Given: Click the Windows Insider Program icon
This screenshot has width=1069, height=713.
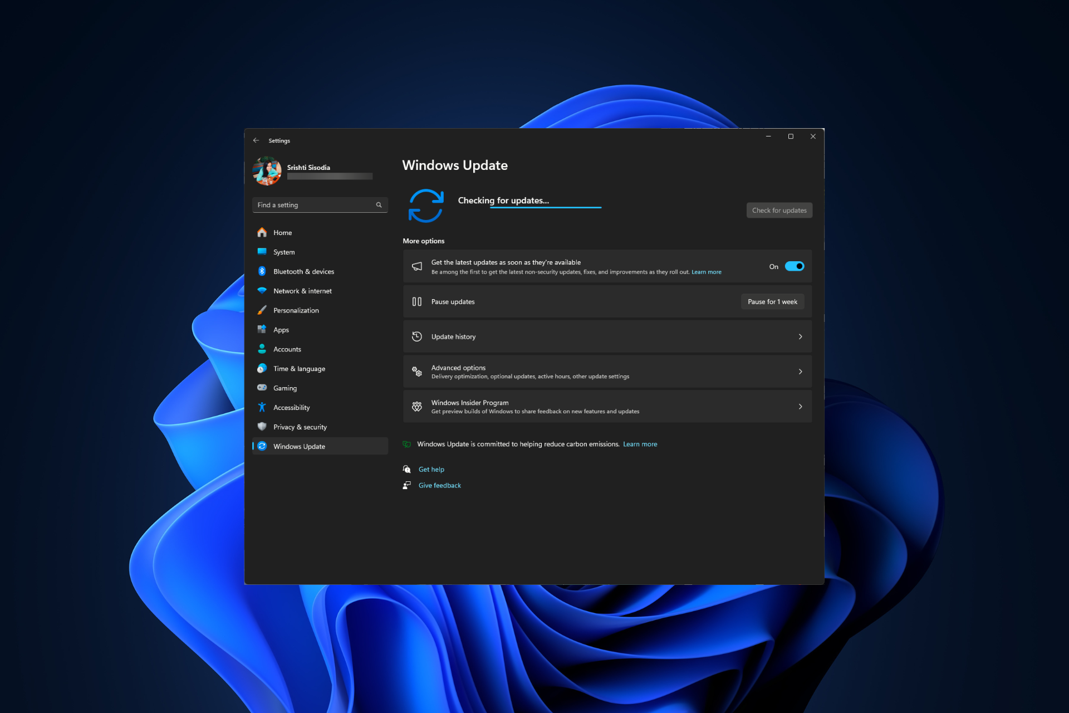Looking at the screenshot, I should click(416, 407).
